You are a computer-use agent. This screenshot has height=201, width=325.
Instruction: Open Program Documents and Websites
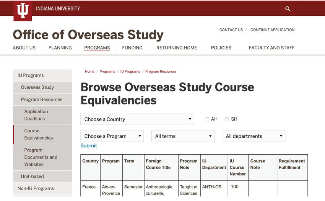click(42, 157)
